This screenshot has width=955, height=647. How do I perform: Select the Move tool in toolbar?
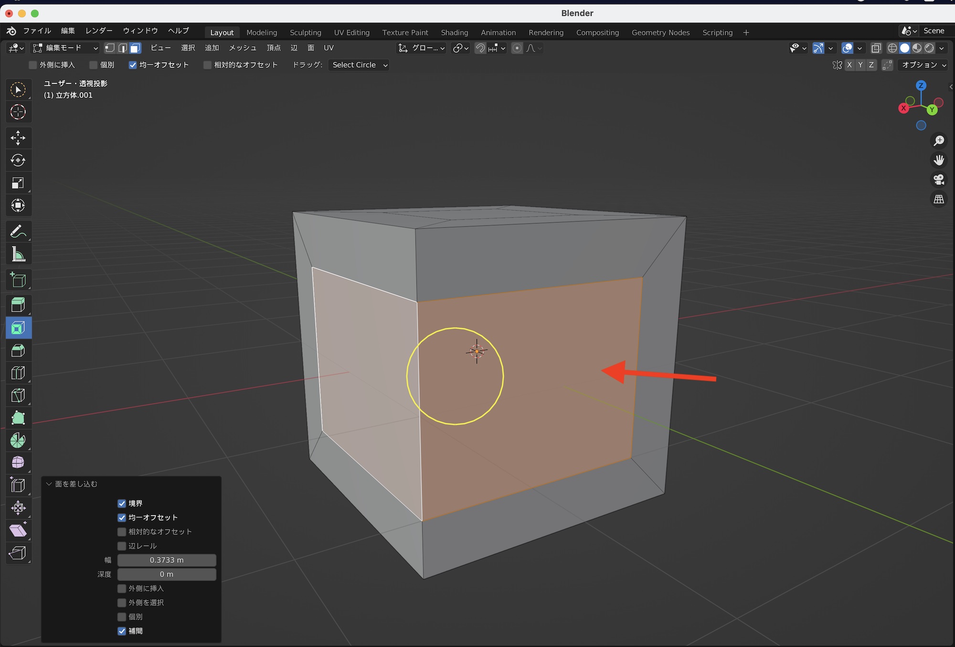[x=18, y=138]
